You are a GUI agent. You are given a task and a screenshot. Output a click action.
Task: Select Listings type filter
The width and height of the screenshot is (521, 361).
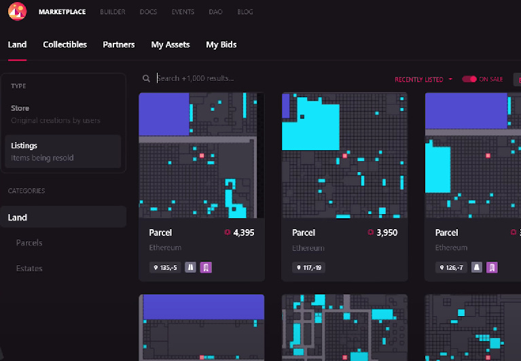pyautogui.click(x=62, y=152)
